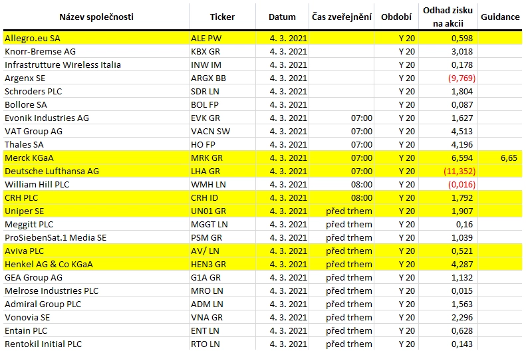Image resolution: width=526 pixels, height=353 pixels.
Task: Select the 'Argenx SE' company cell
Action: point(96,78)
